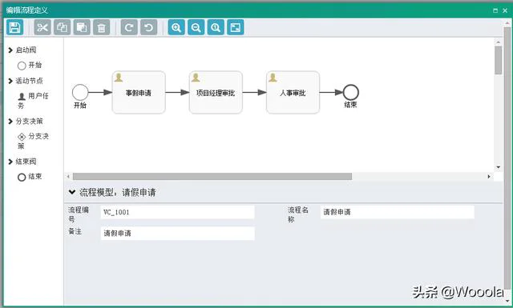Copy the selected node via toolbar copy icon

click(63, 27)
